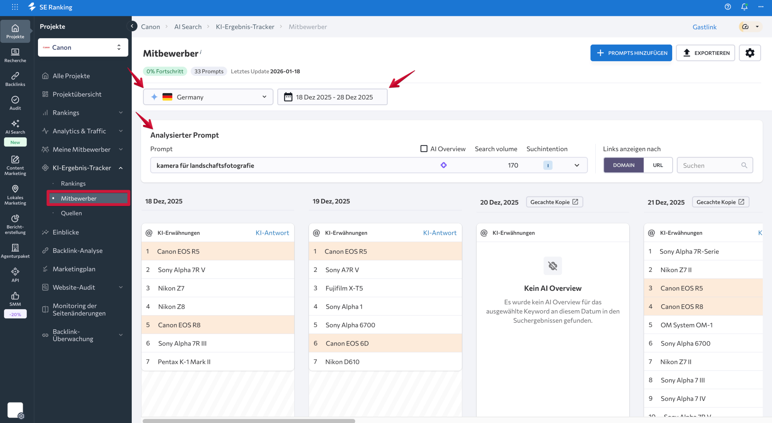Open the Audit section icon
Viewport: 772px width, 423px height.
15,103
